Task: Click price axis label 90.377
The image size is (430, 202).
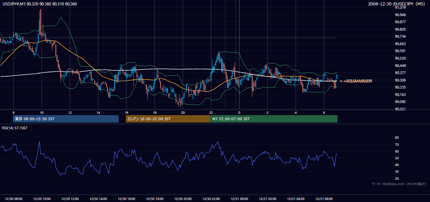Action: (x=400, y=73)
